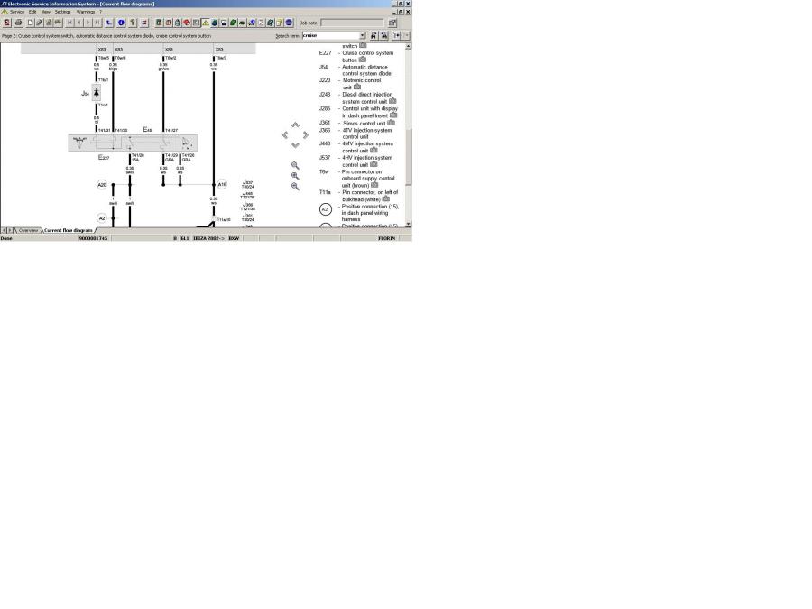Open camera image for J220 Motronic control unit
812x609 pixels.
[356, 88]
